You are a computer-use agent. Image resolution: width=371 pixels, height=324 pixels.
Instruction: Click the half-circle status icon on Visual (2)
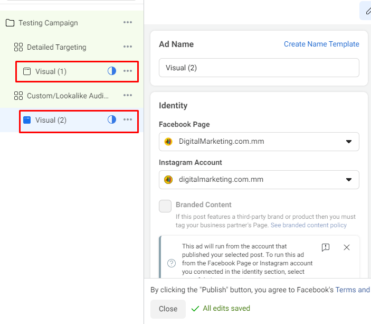(x=112, y=120)
